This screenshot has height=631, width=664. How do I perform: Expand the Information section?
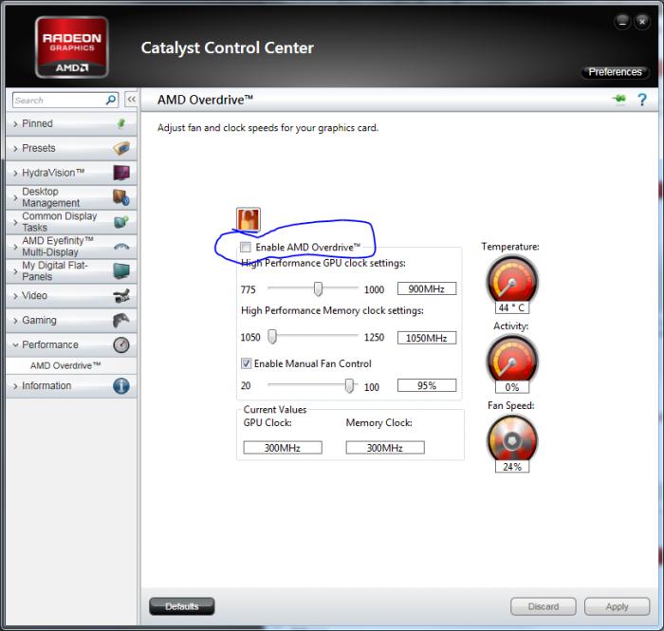point(71,386)
